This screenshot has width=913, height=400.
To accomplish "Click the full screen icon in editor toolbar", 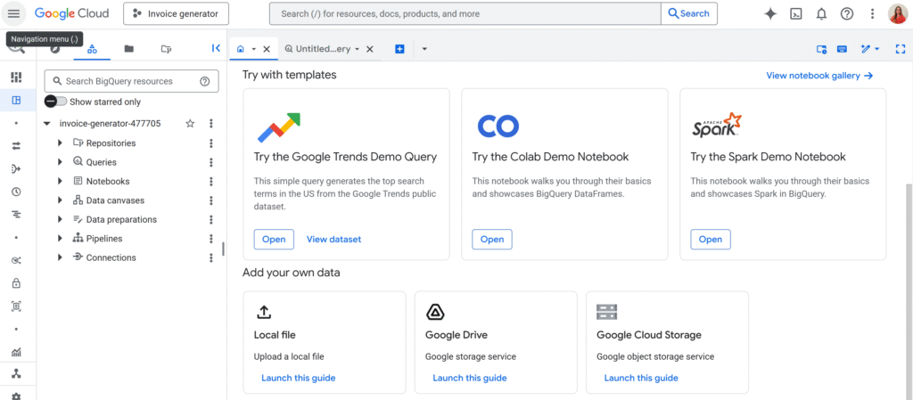I will [x=900, y=49].
